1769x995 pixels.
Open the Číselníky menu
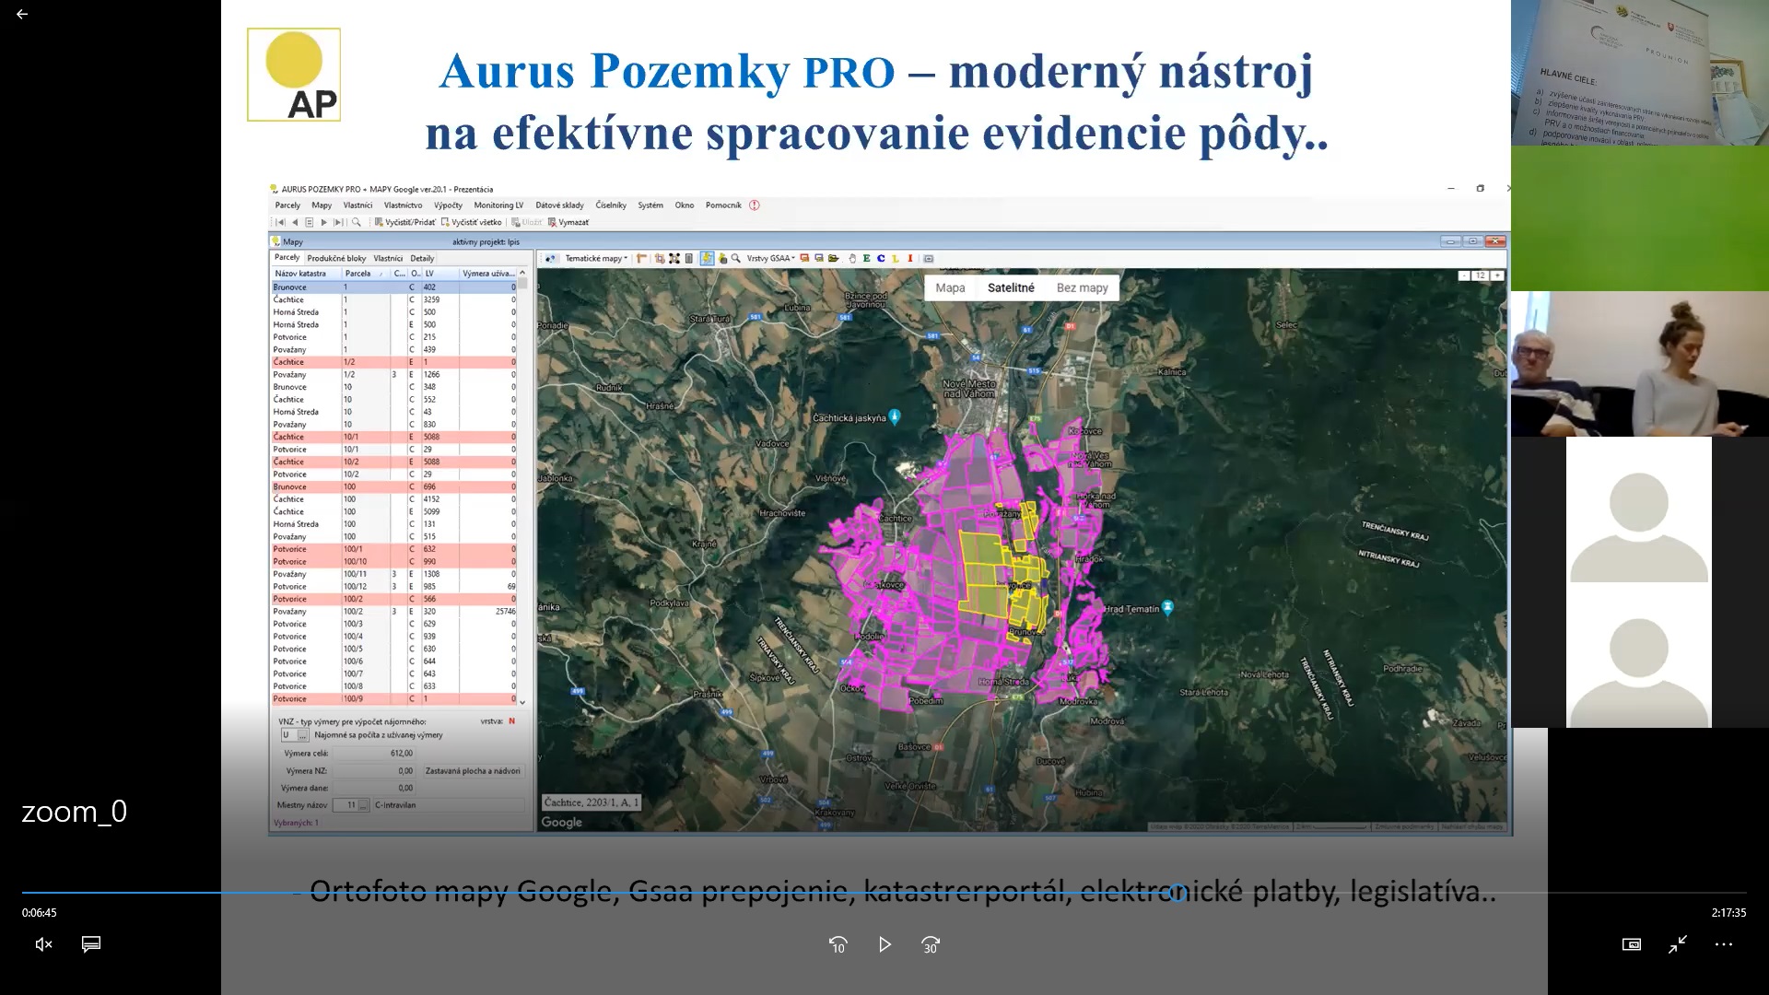[x=611, y=205]
